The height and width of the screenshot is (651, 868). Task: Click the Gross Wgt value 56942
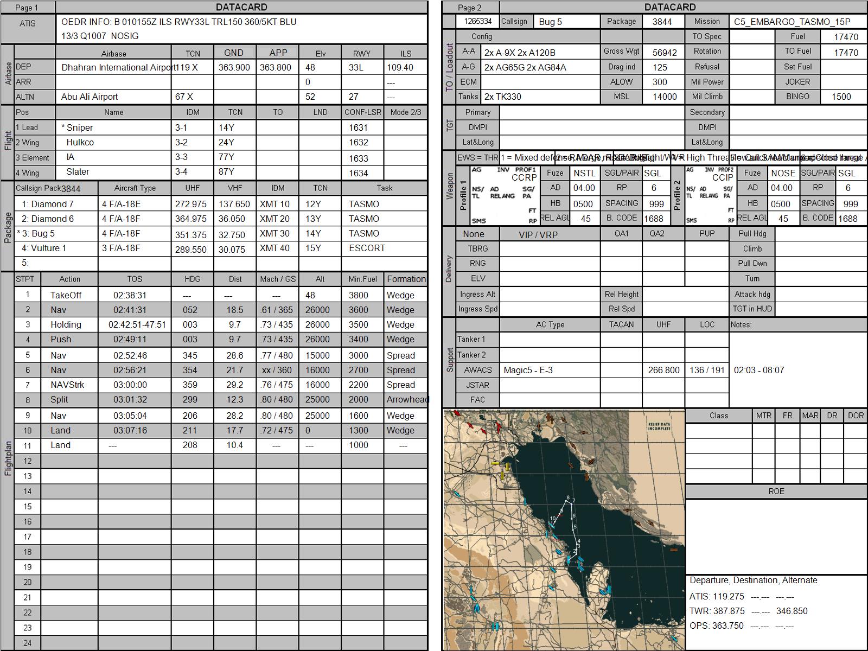665,53
